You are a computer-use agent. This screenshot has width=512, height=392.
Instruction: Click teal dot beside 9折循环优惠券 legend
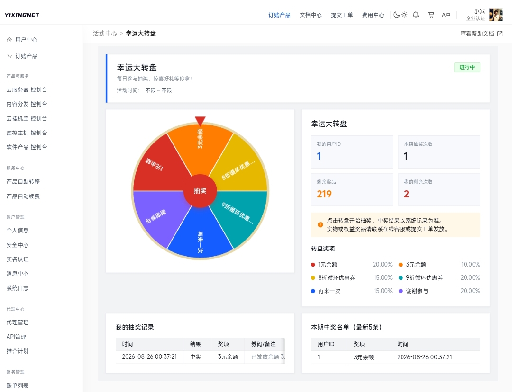point(401,278)
